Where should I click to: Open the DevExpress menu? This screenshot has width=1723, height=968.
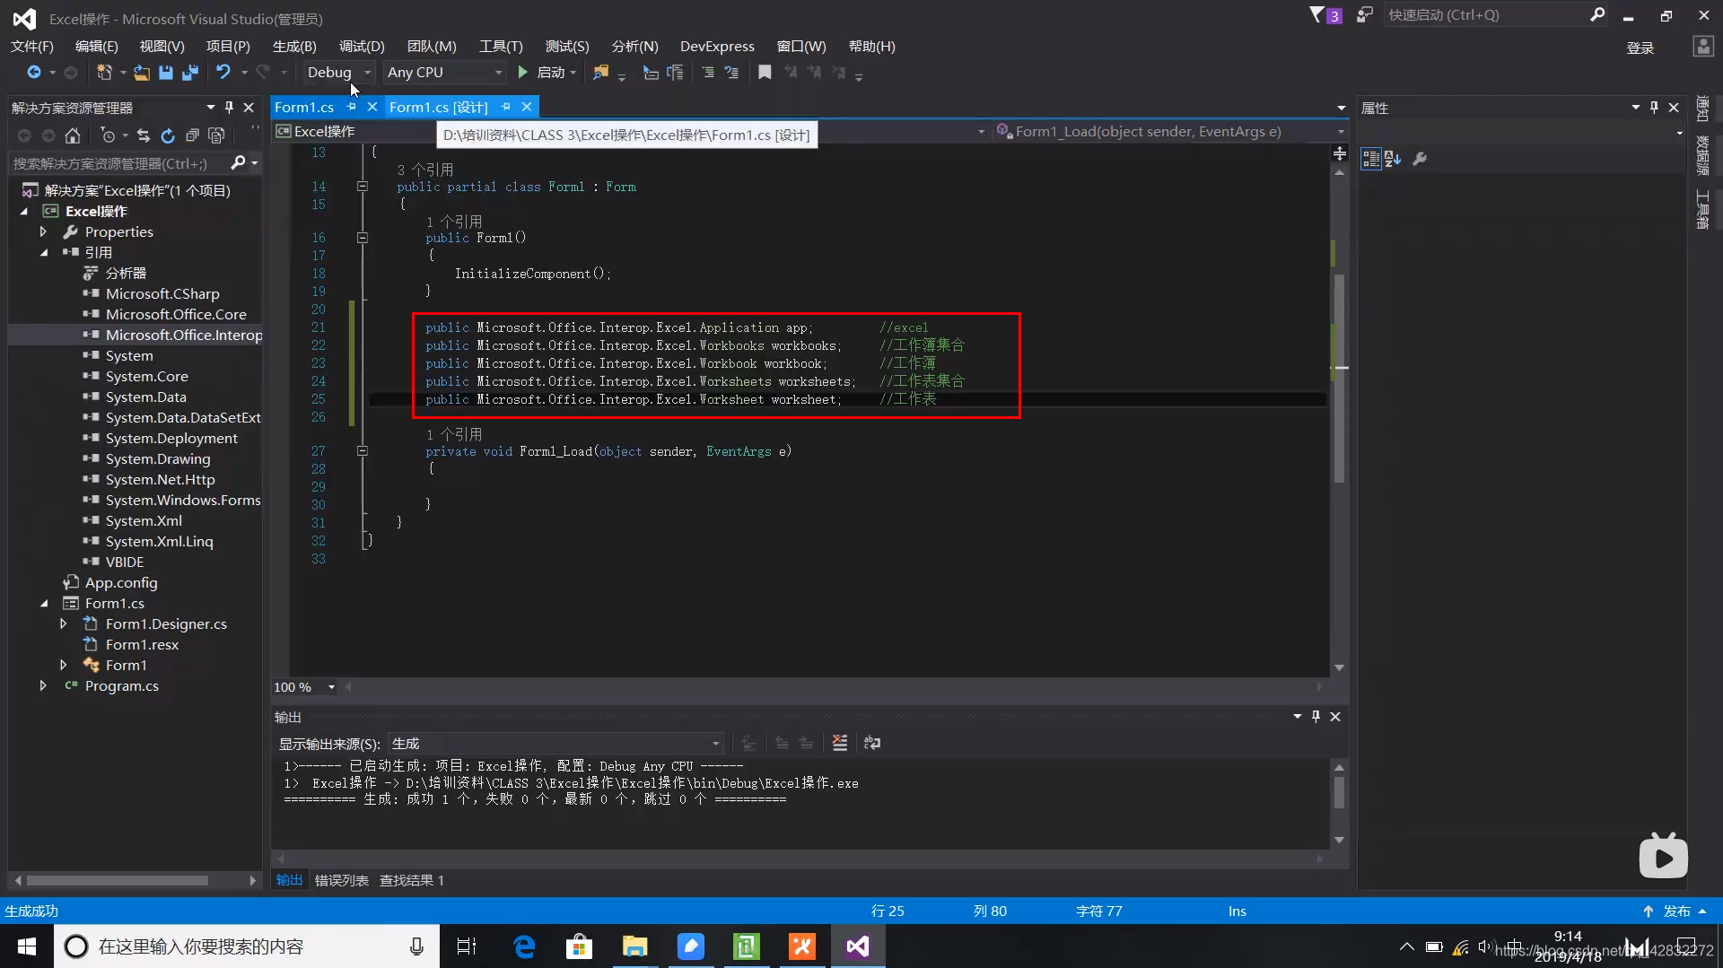717,47
